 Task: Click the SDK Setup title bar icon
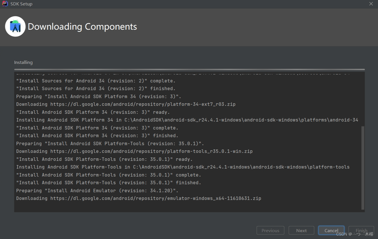tap(5, 4)
